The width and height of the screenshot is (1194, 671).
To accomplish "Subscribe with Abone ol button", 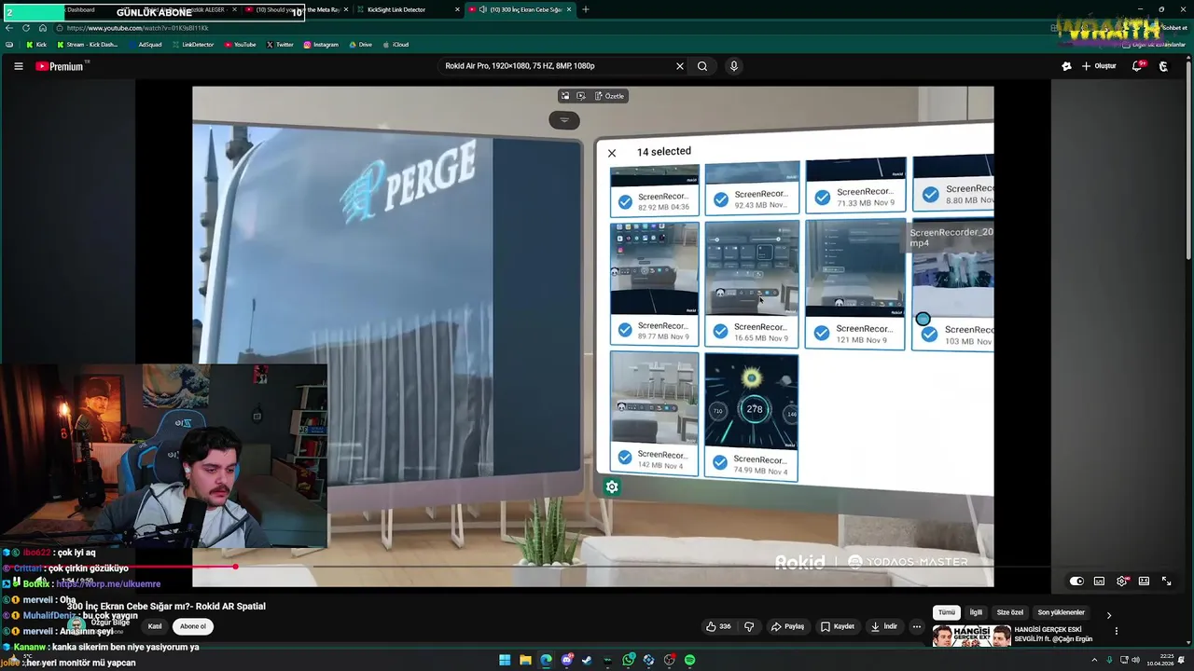I will (x=193, y=626).
